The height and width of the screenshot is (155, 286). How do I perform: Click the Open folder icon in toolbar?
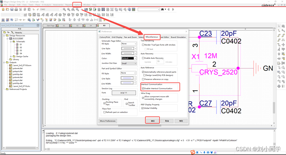(8, 10)
